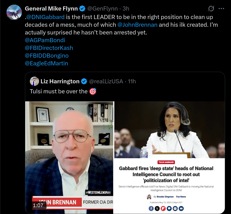This screenshot has width=231, height=214.
Task: Visit the @FBIDirectorKash profile link
Action: [x=49, y=48]
